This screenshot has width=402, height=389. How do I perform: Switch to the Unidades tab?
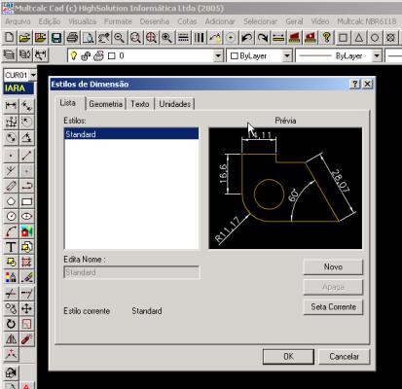[x=175, y=104]
